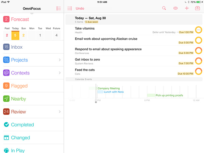This screenshot has height=153, width=204.
Task: Open Lunch with Nora calendar event
Action: coord(114,92)
